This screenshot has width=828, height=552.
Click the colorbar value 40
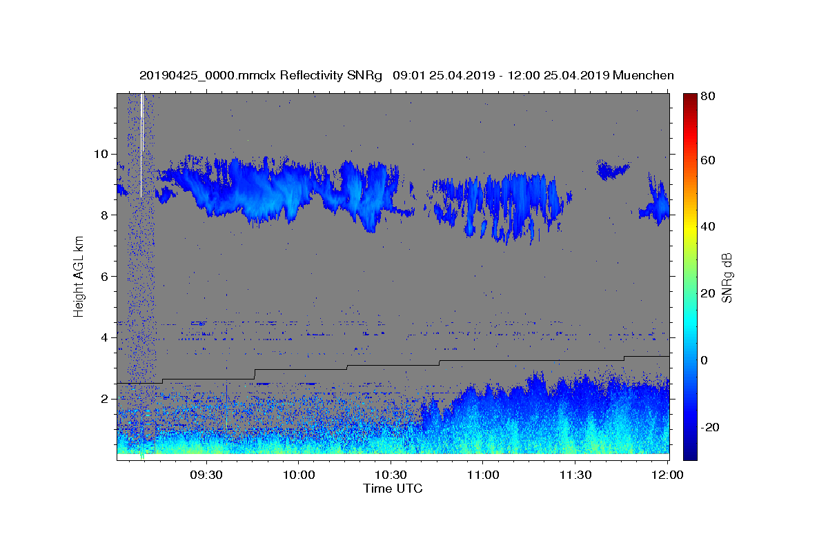[x=709, y=226]
